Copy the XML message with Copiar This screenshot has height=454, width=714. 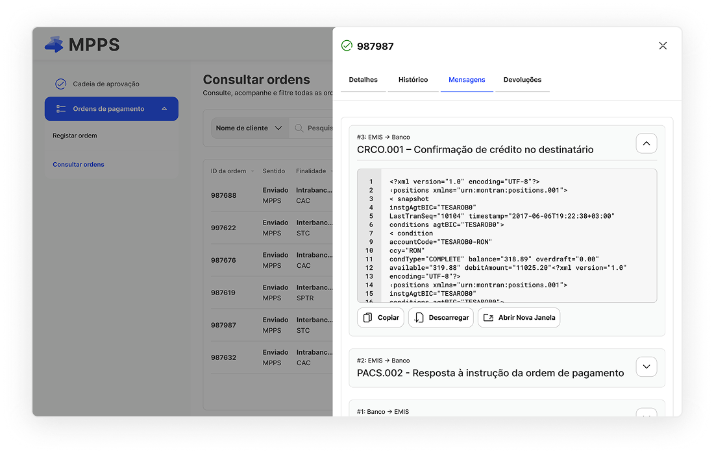coord(380,318)
